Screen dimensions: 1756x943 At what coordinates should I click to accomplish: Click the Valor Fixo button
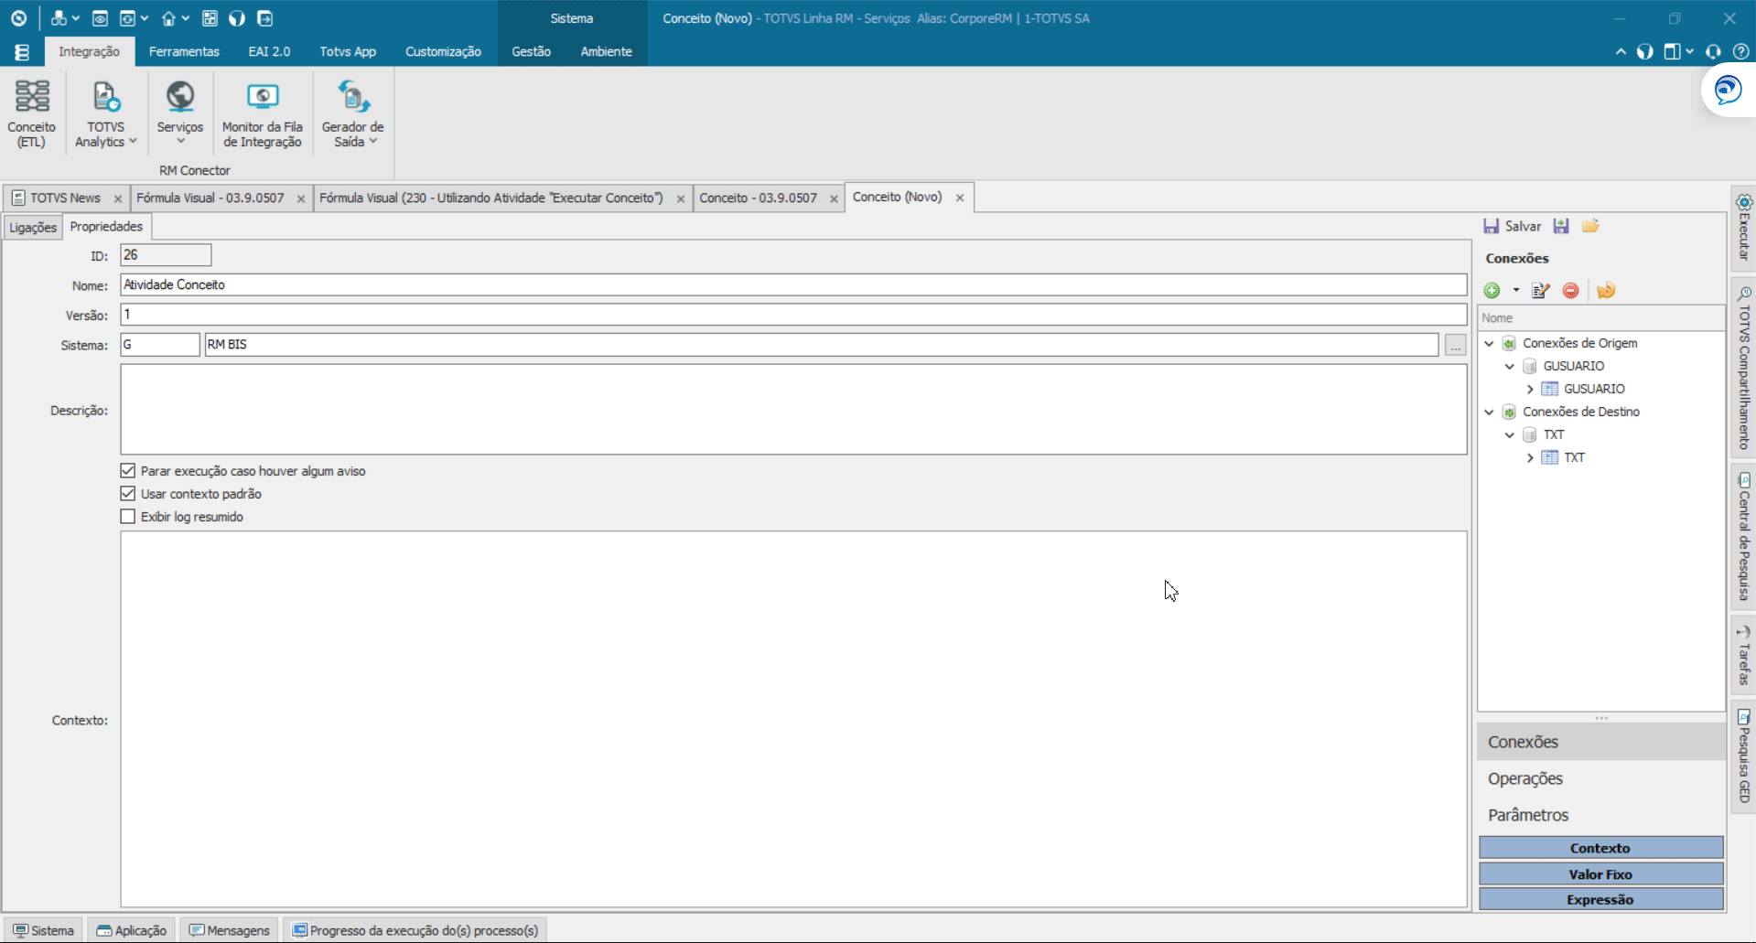pyautogui.click(x=1600, y=874)
